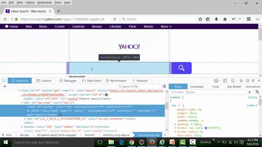Open the Network tab

140,81
